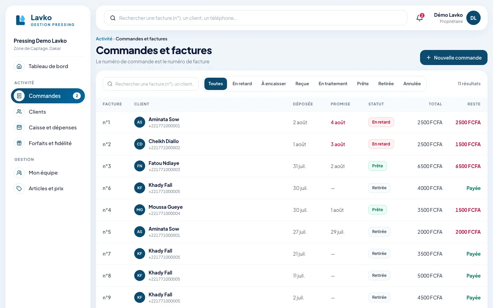Click the Mon équipe icon
The width and height of the screenshot is (493, 308).
coord(19,172)
